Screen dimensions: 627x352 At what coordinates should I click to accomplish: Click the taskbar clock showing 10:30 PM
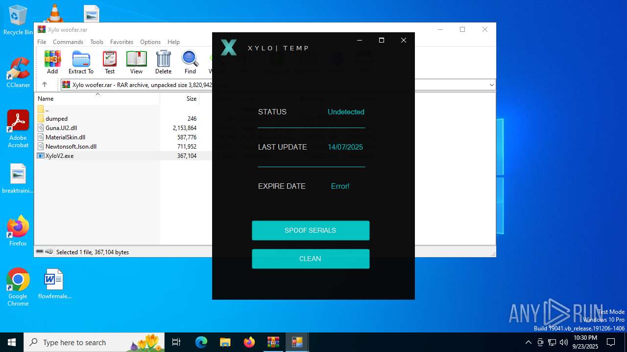click(585, 342)
